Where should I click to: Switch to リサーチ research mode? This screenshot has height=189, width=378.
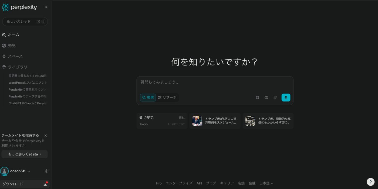[x=167, y=98]
